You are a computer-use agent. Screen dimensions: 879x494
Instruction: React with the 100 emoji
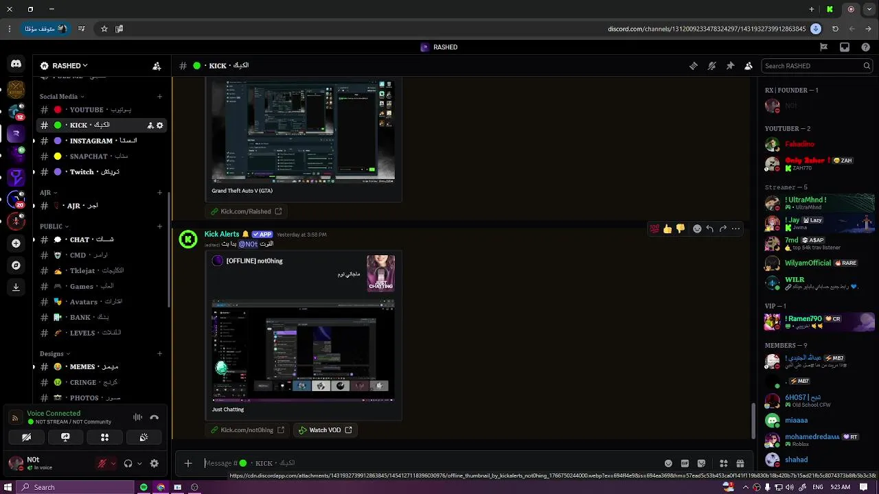point(654,228)
